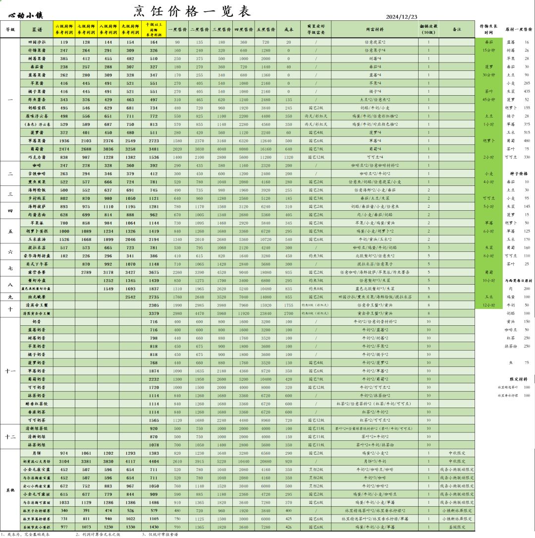This screenshot has width=535, height=538.
Task: Select the 拿铁咖啡 recipe cell
Action: (x=37, y=174)
